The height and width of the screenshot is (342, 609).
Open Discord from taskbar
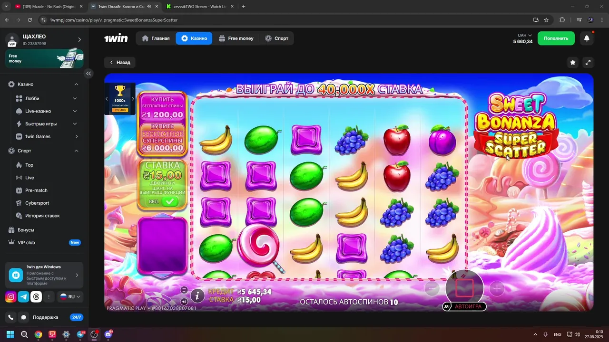coord(108,334)
